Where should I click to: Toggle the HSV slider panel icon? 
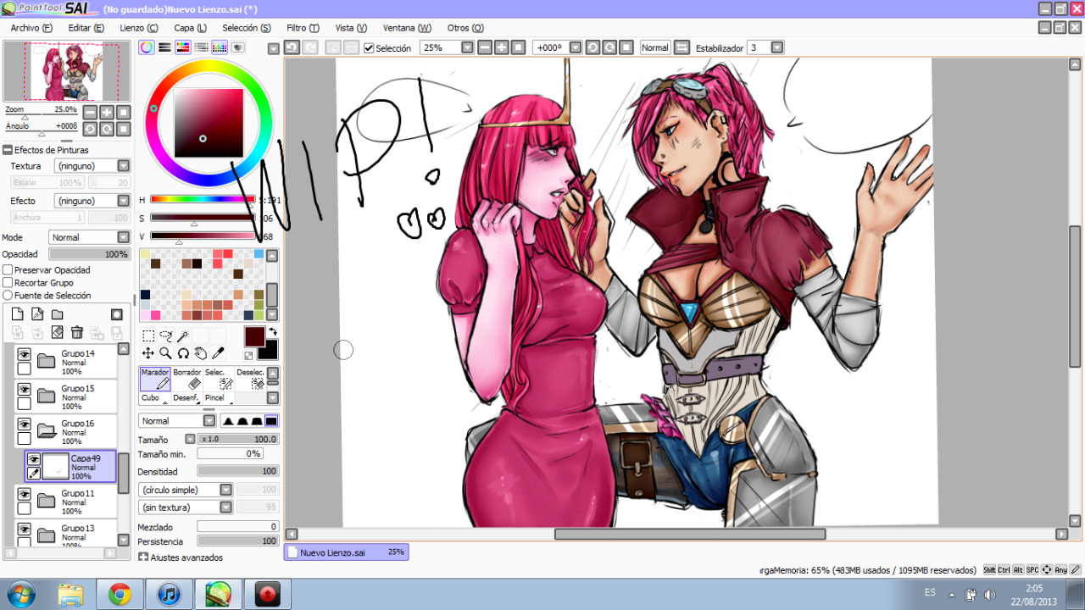tap(182, 47)
